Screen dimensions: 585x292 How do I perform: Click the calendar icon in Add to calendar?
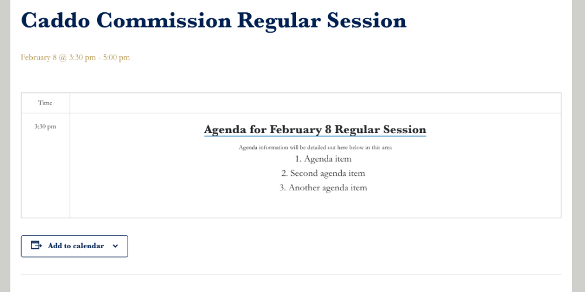tap(36, 246)
